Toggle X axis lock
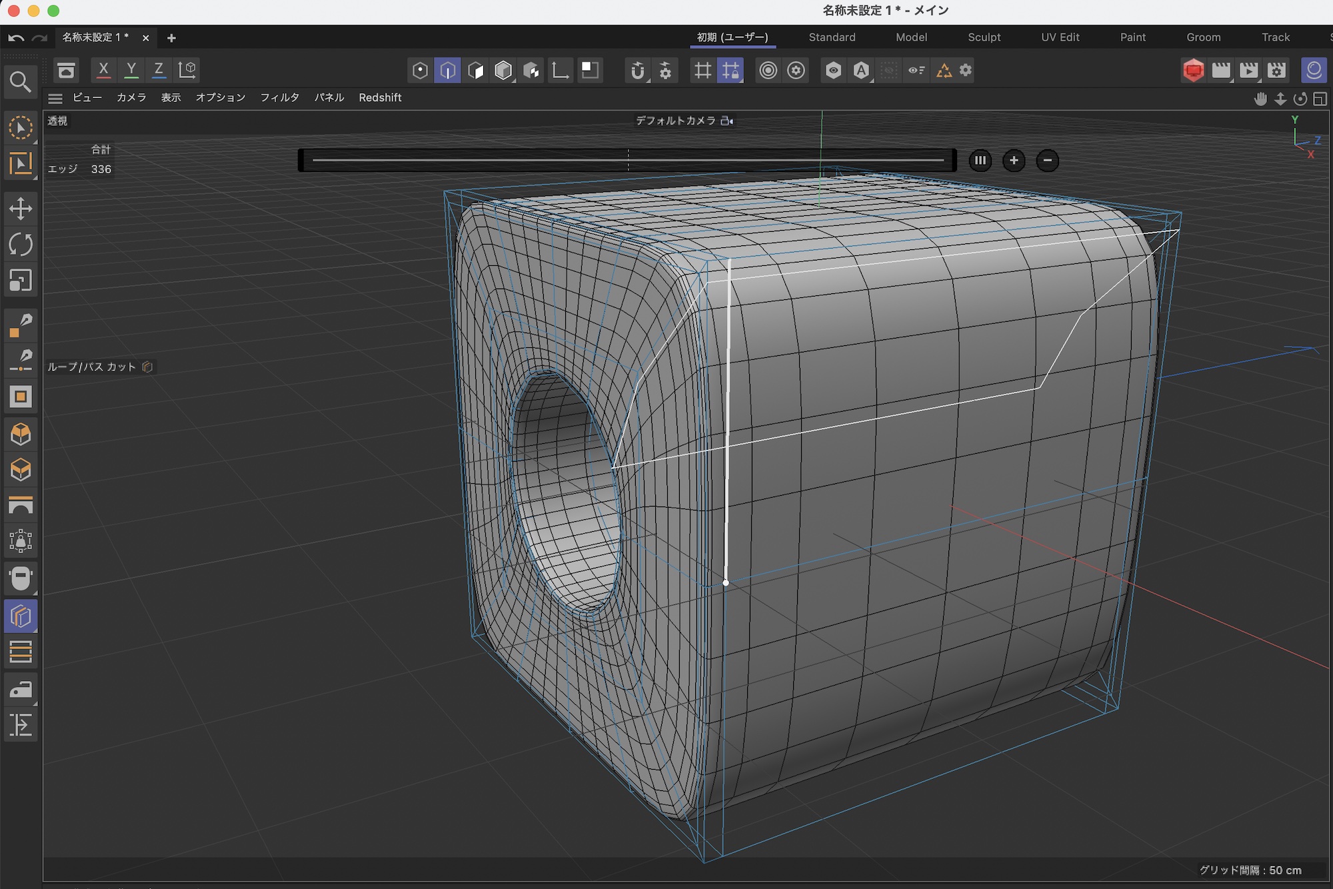Image resolution: width=1333 pixels, height=889 pixels. 103,69
